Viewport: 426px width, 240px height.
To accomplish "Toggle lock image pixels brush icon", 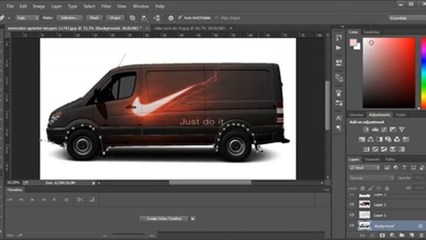I will (x=371, y=188).
